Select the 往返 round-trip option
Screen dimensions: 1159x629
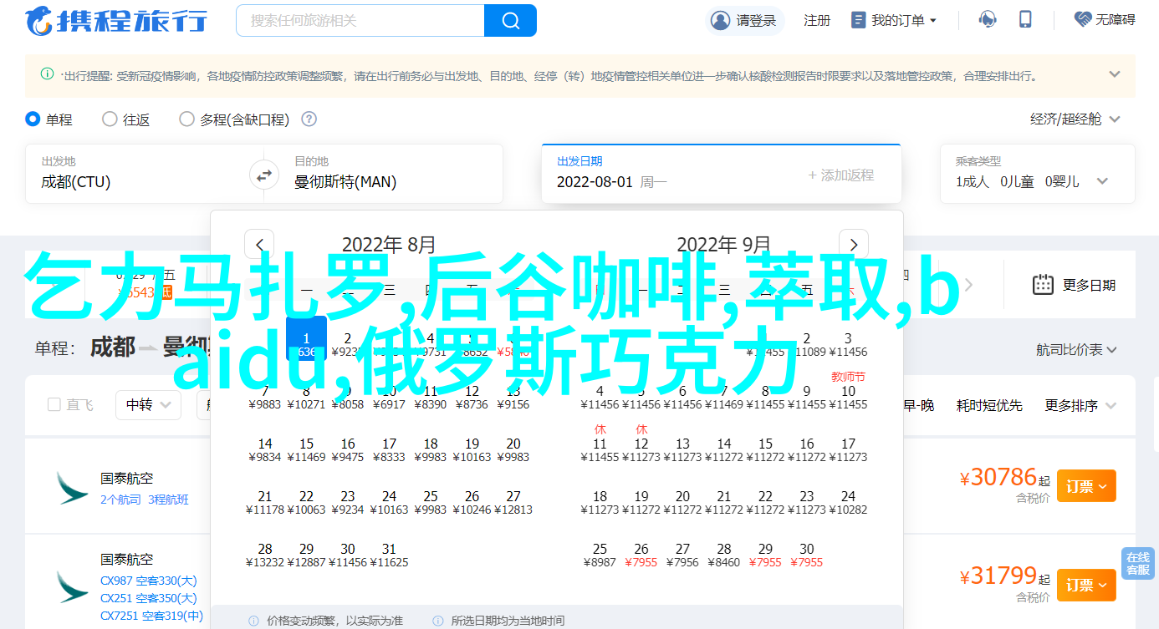pyautogui.click(x=126, y=119)
